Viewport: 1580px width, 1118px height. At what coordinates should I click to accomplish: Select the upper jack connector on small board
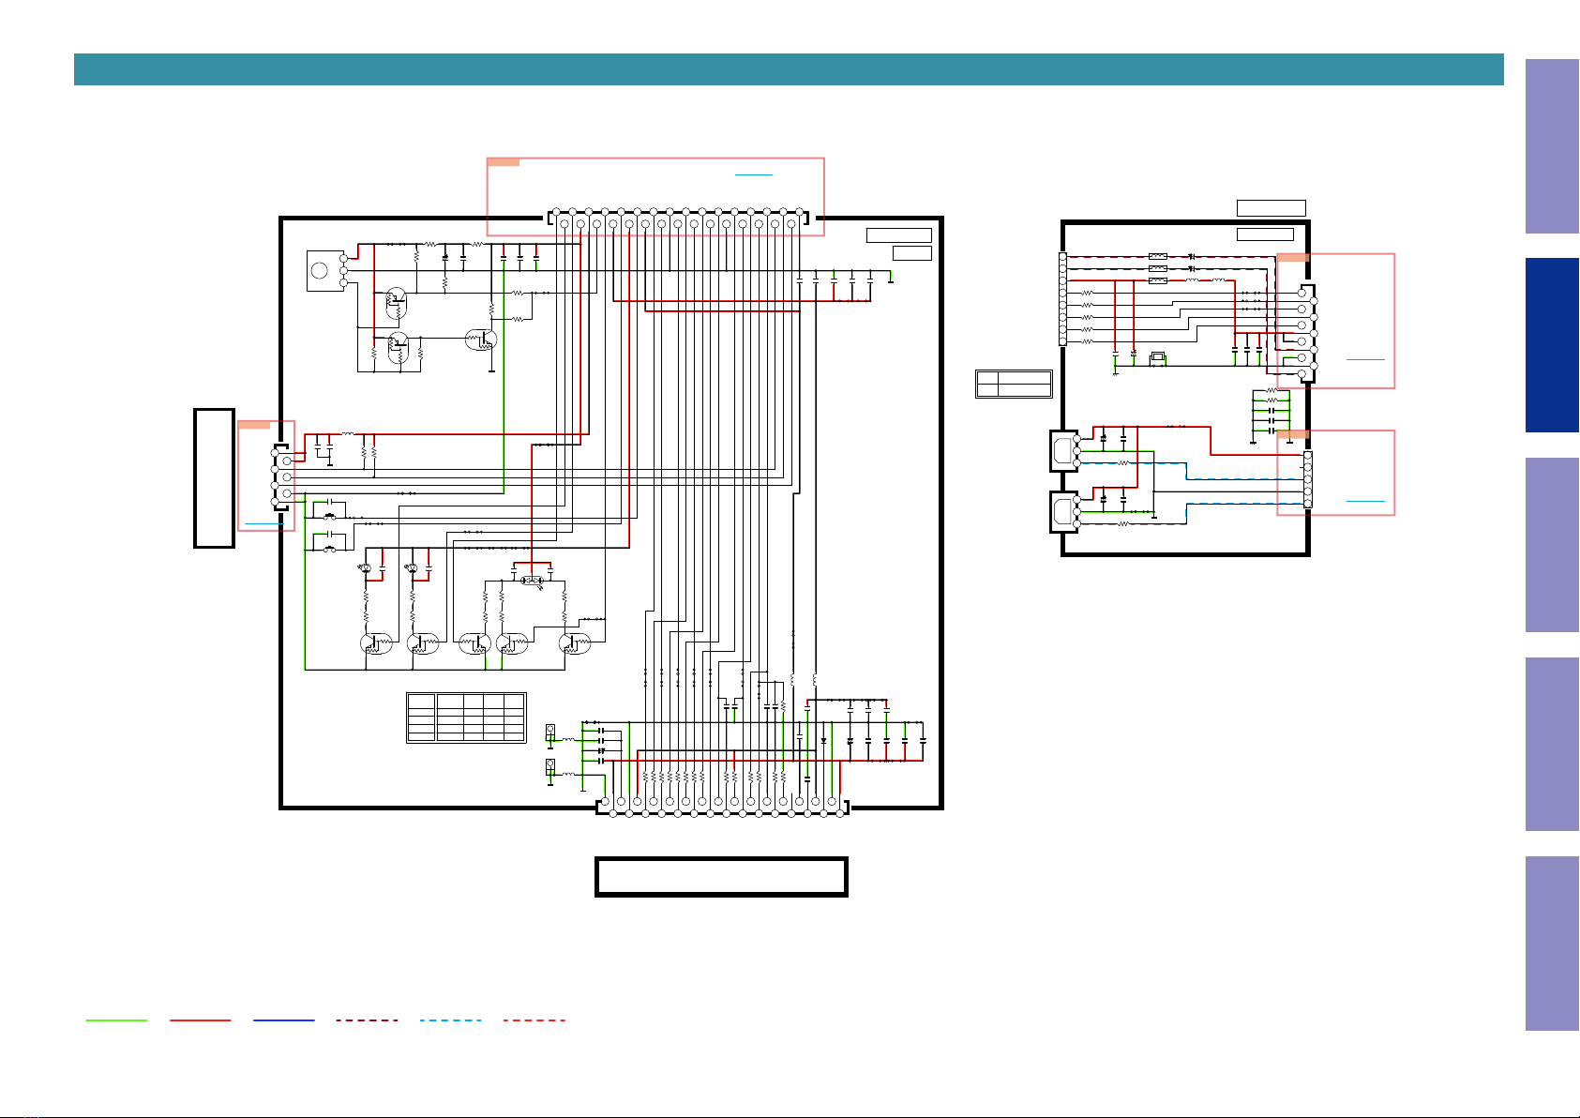pyautogui.click(x=1063, y=450)
